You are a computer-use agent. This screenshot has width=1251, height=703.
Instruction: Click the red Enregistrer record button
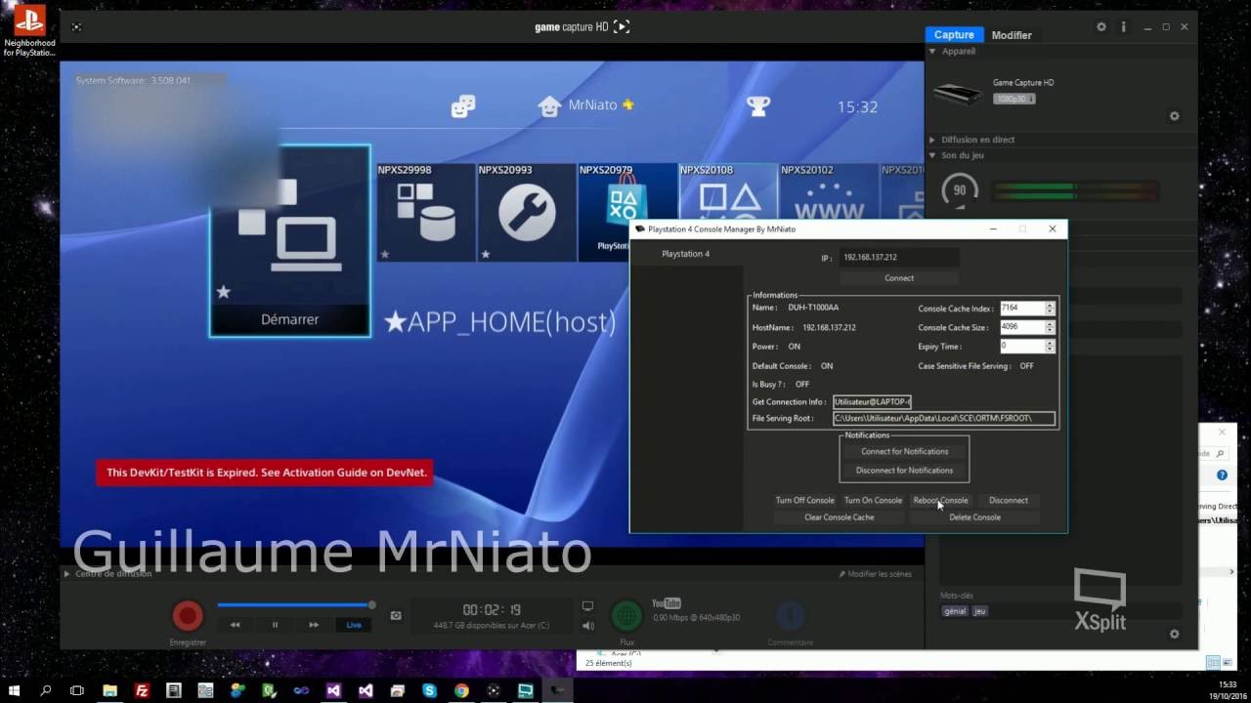point(188,616)
